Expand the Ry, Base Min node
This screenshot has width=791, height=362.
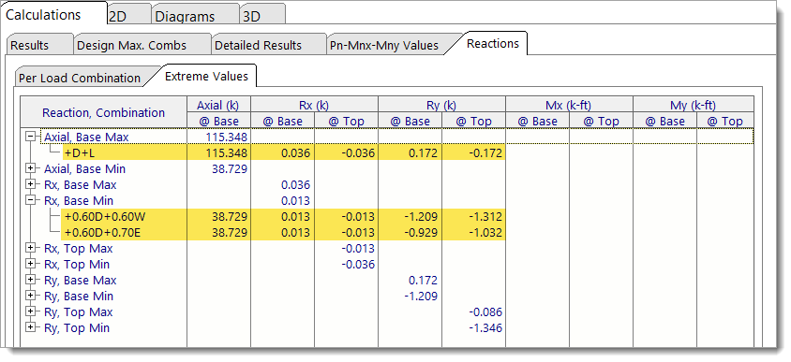(31, 296)
